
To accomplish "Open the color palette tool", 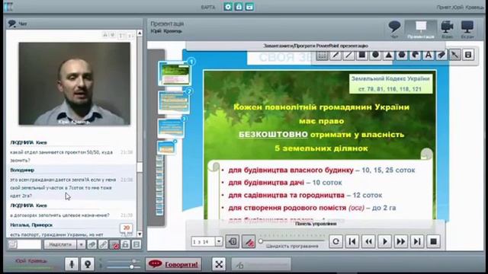I will point(415,56).
